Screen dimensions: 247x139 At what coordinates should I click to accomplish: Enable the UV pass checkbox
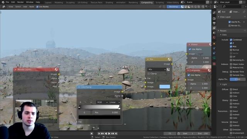pos(231,57)
